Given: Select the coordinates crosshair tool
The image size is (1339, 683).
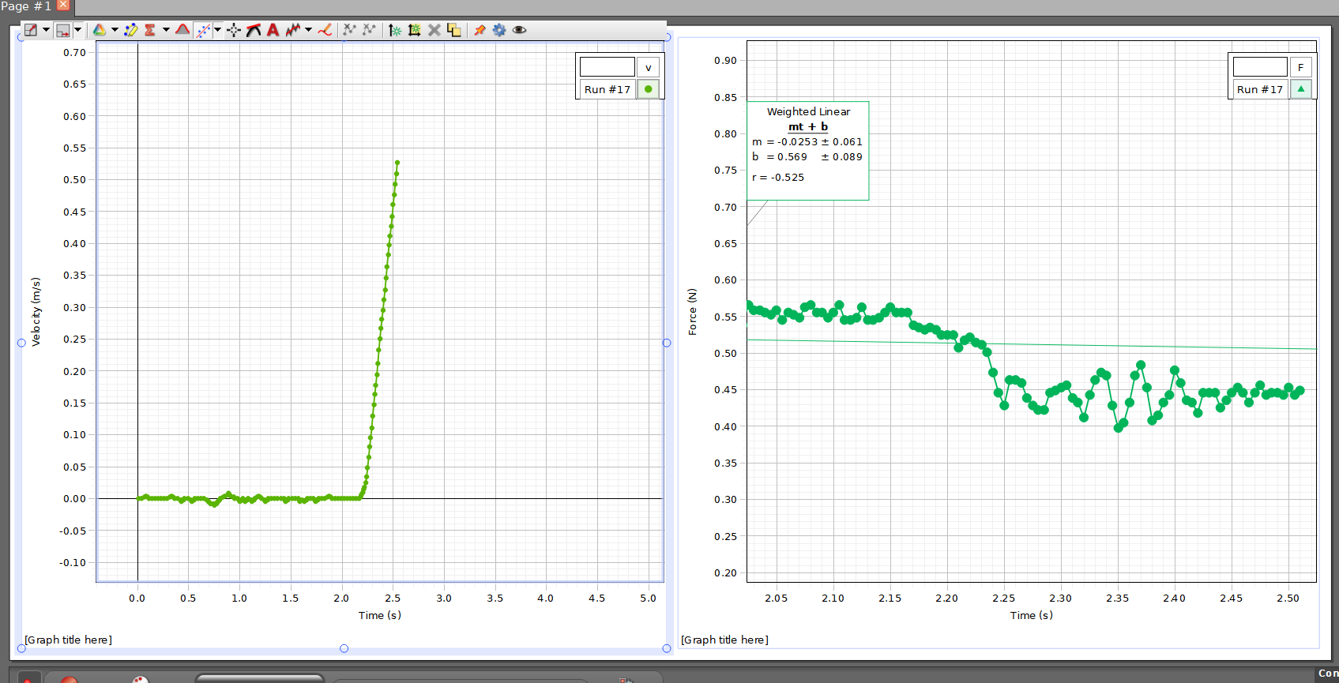Looking at the screenshot, I should pyautogui.click(x=234, y=30).
